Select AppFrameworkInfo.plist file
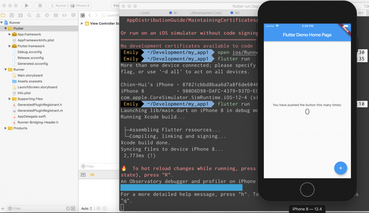Viewport: 369px width, 213px height. pos(36,40)
